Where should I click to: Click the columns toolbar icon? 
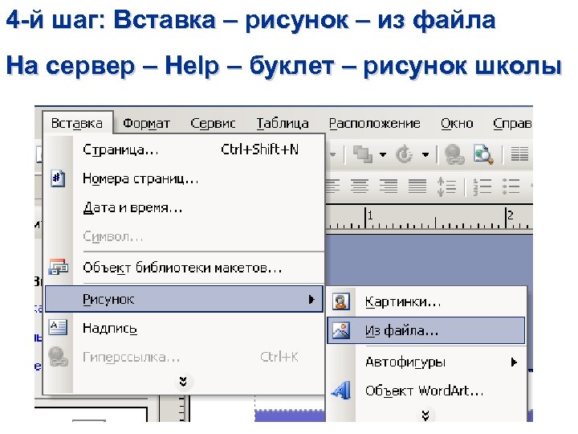(x=519, y=154)
